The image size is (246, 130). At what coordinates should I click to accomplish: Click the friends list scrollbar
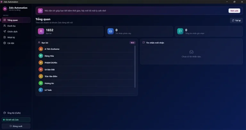135,67
